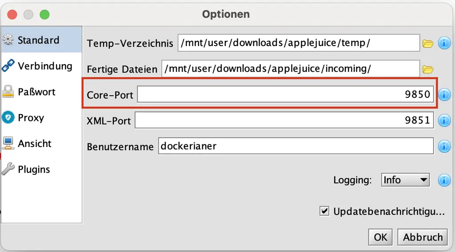Screen dimensions: 455x252
Task: Click the info icon beside Logging dropdown
Action: coord(444,180)
